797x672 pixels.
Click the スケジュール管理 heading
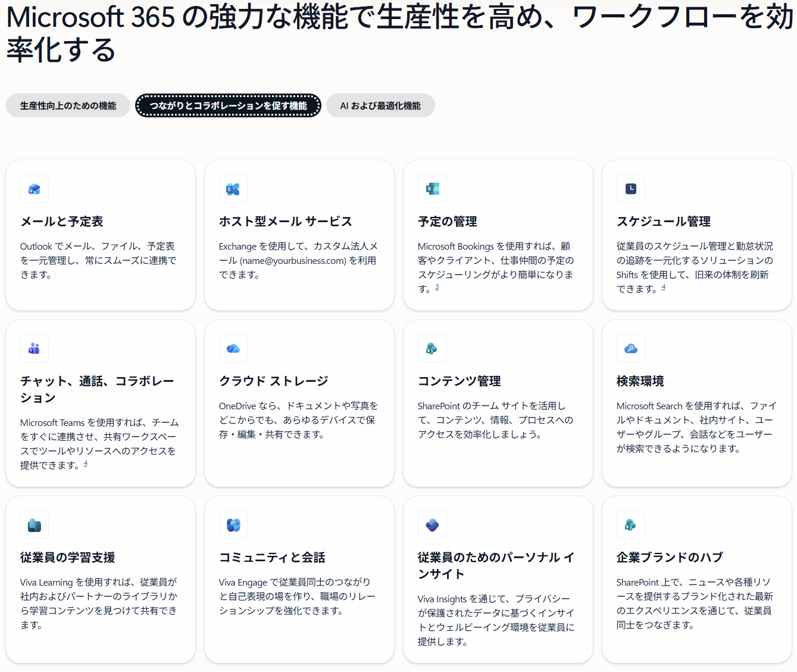pos(664,222)
